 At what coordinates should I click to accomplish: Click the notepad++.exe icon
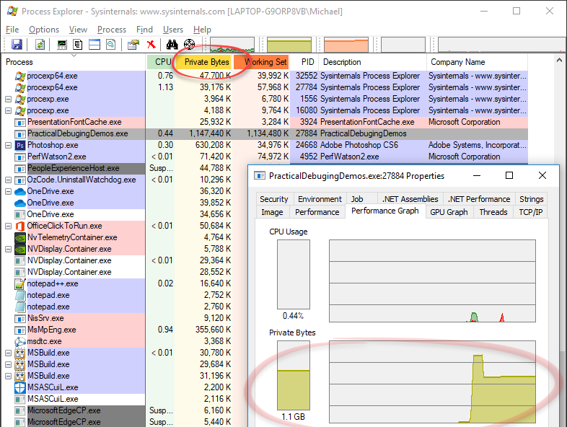click(x=20, y=283)
